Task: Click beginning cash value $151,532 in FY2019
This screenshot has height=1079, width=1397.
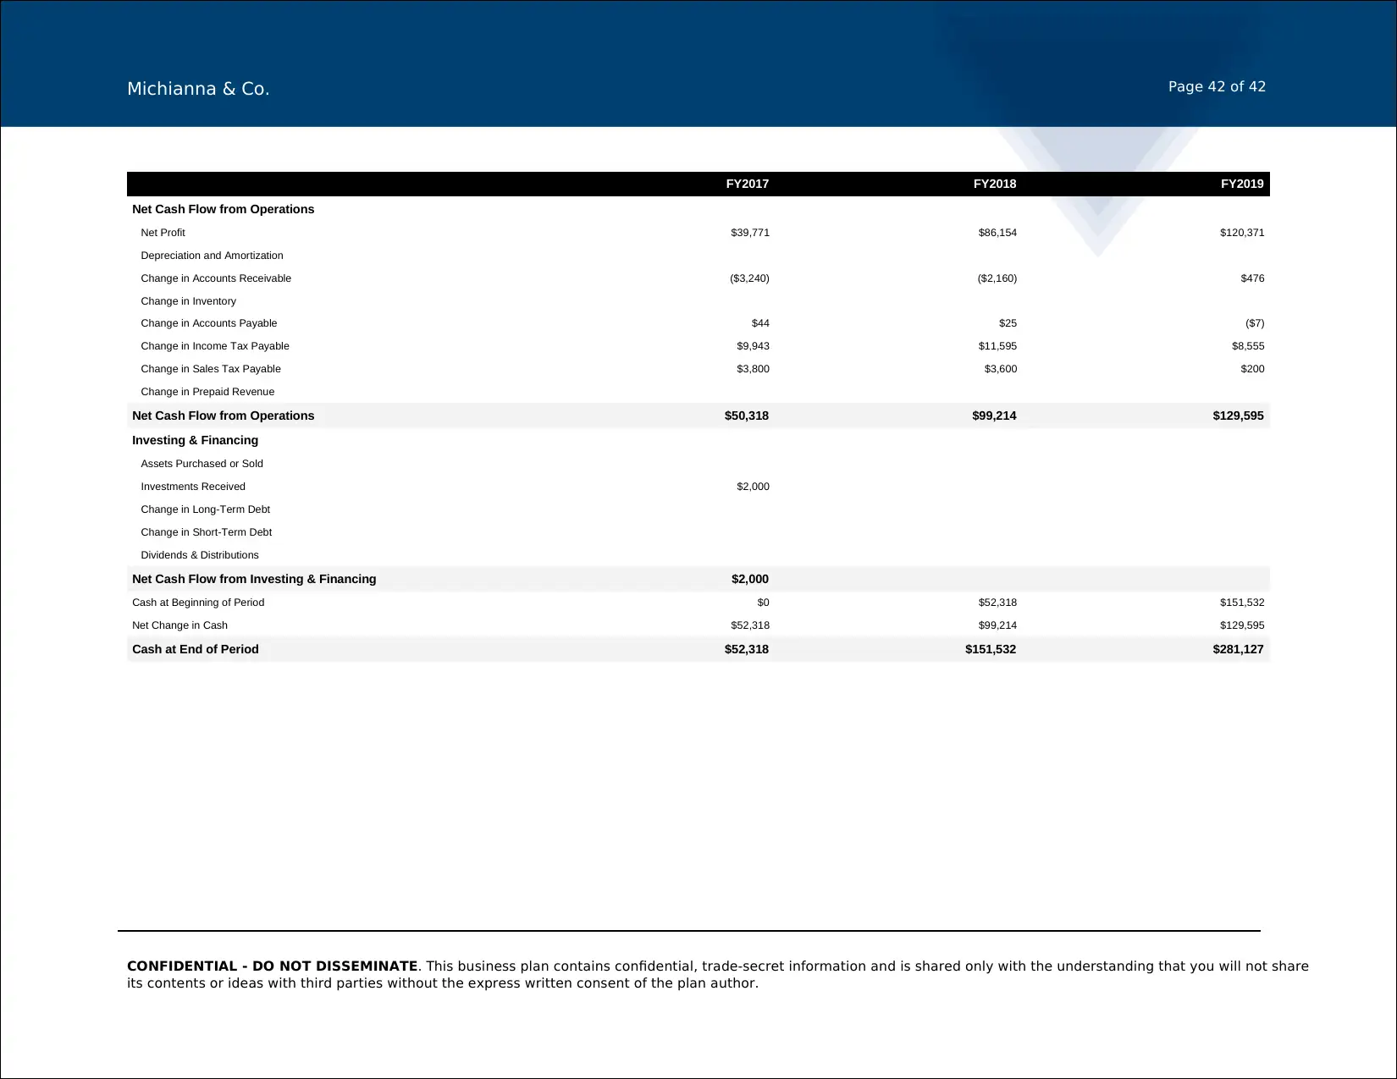Action: pyautogui.click(x=1242, y=603)
